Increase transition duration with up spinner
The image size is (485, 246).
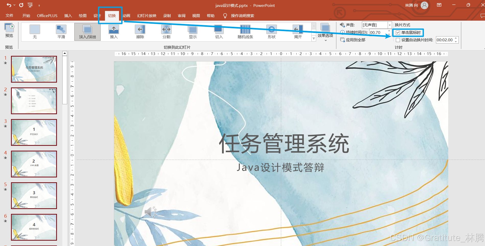point(389,31)
